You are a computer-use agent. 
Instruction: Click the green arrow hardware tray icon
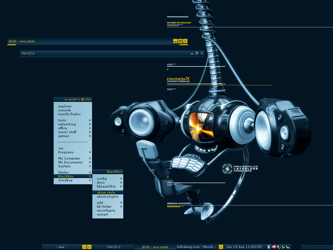pos(283,247)
